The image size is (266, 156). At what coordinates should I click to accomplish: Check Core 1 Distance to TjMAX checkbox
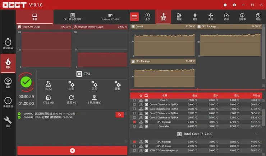pos(134,109)
